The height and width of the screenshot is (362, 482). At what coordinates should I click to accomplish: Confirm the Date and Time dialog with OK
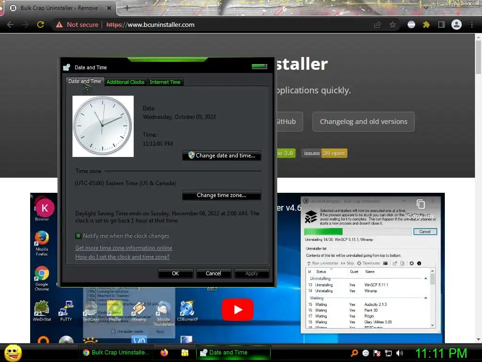tap(176, 273)
